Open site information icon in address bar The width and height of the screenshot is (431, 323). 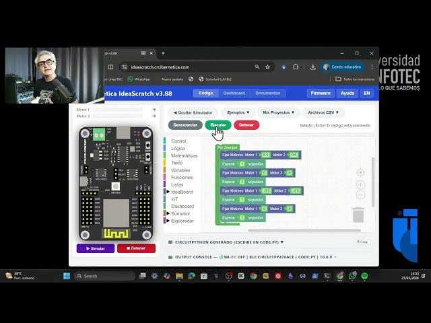(125, 67)
